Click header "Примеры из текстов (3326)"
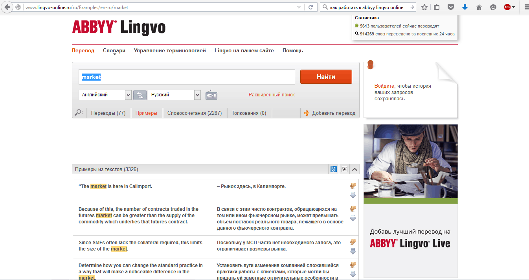Viewport: 529px width, 280px height. (107, 169)
